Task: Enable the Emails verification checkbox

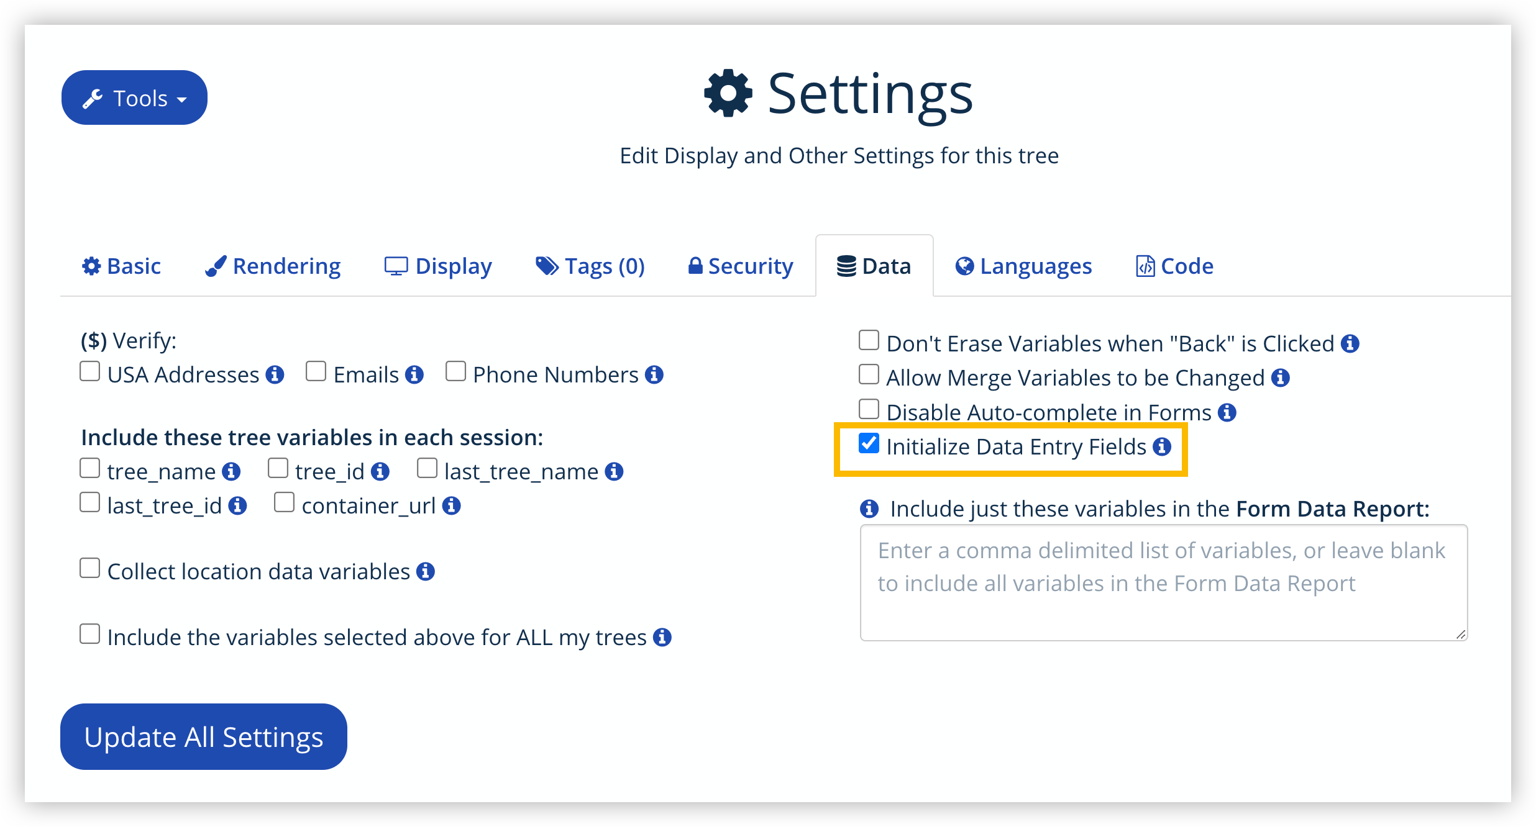Action: pyautogui.click(x=316, y=371)
